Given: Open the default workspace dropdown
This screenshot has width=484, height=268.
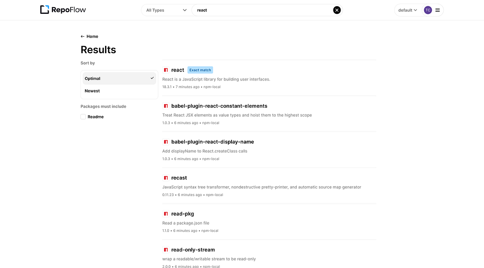Looking at the screenshot, I should click(408, 10).
